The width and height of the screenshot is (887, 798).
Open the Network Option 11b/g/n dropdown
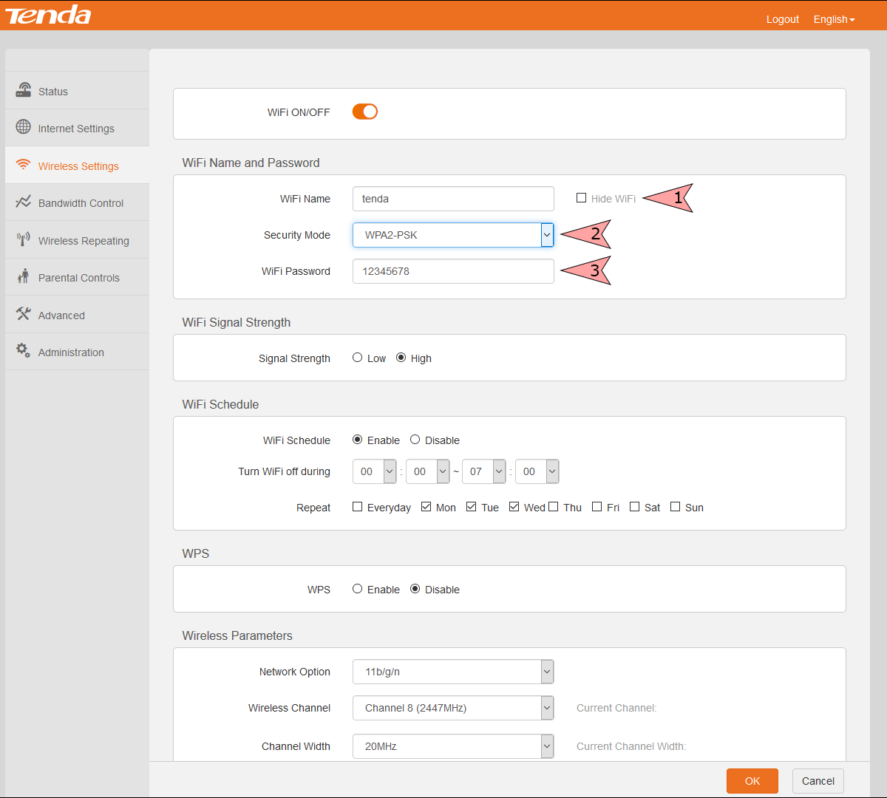453,672
